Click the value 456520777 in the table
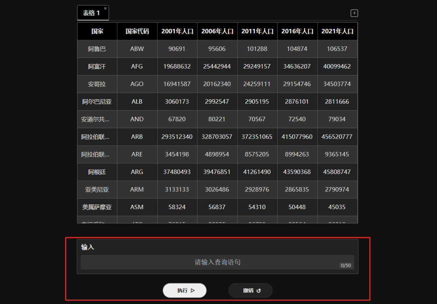Screen dimensions: 437x304 click(337, 137)
